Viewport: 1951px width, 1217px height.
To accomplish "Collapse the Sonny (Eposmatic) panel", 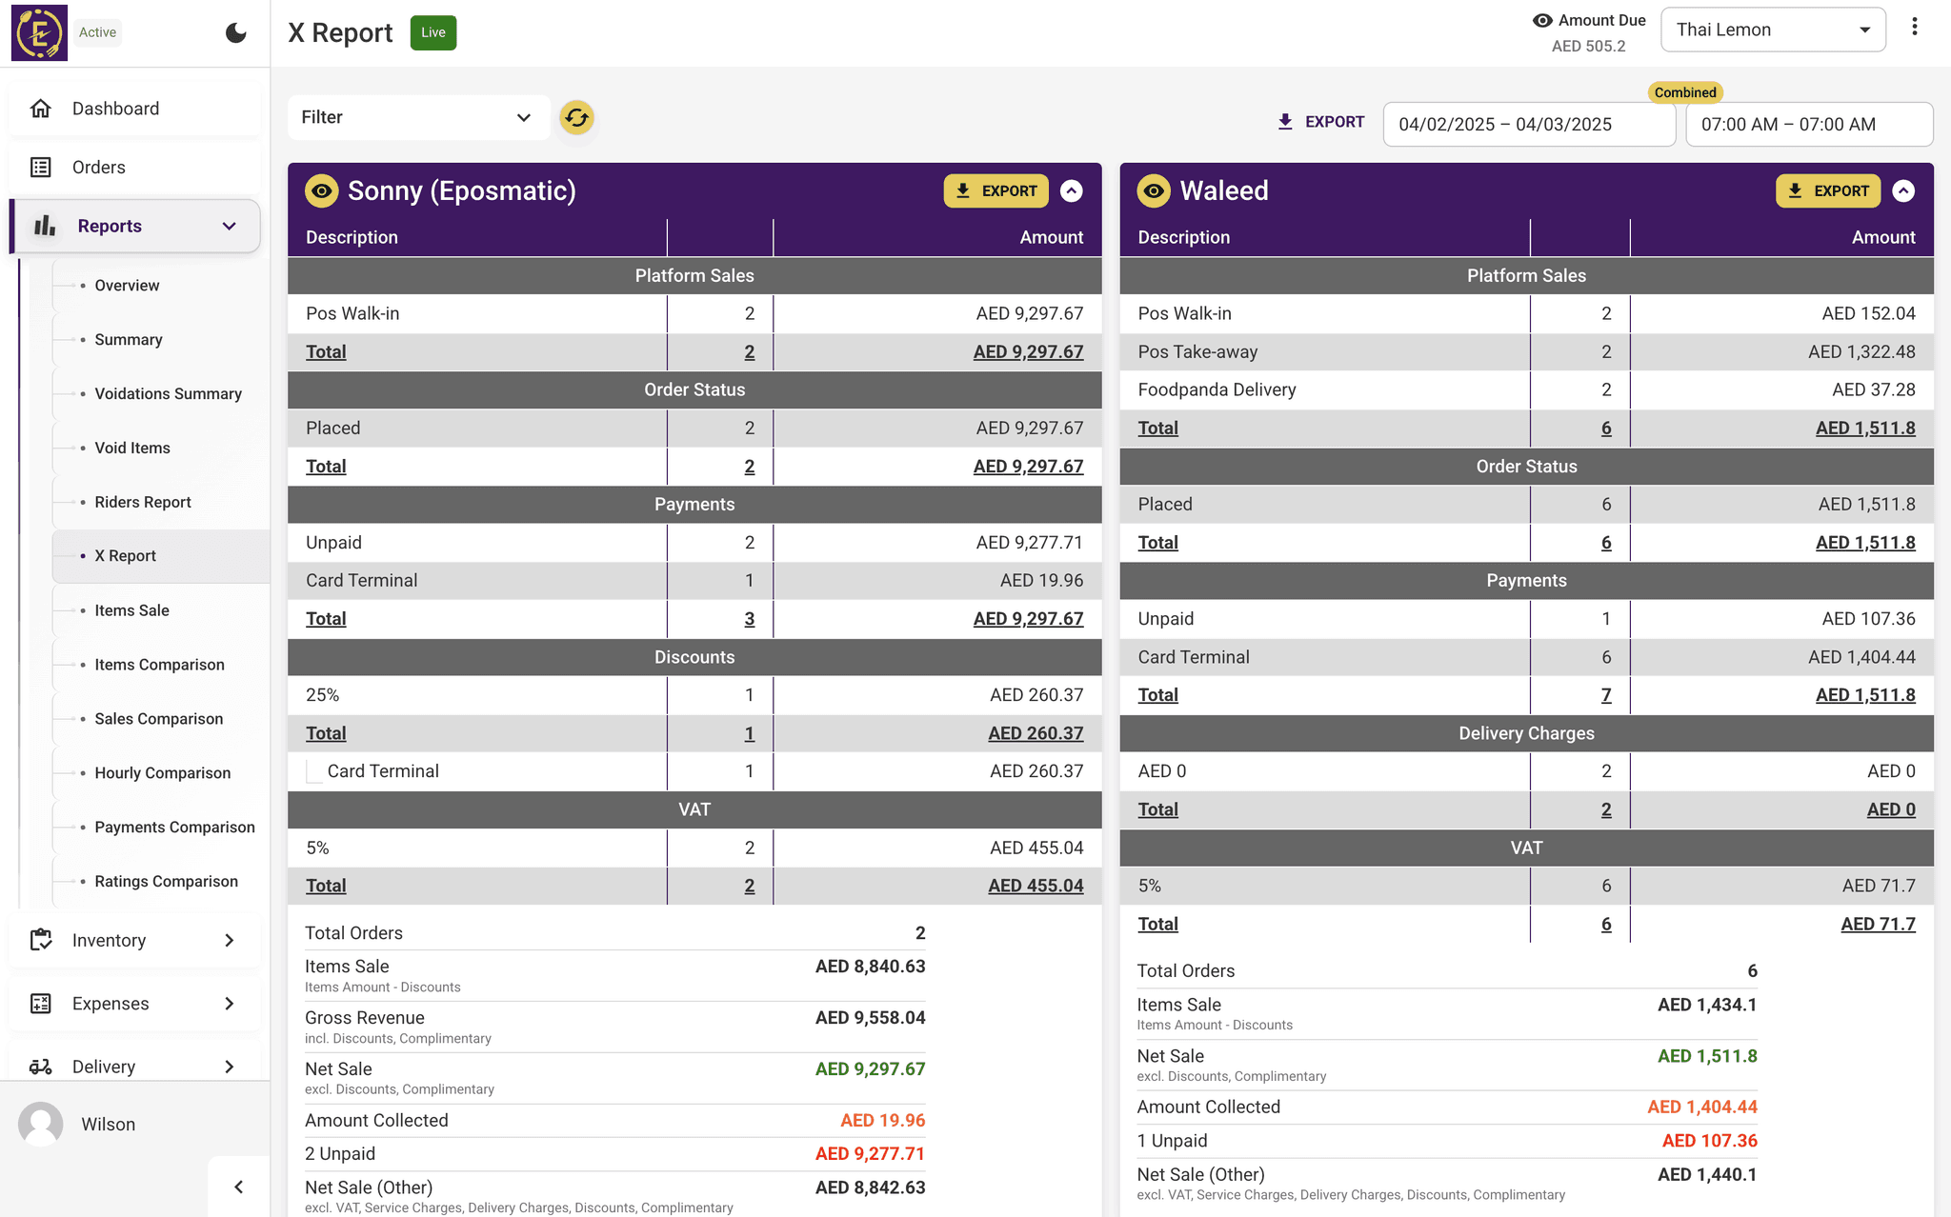I will pyautogui.click(x=1071, y=190).
